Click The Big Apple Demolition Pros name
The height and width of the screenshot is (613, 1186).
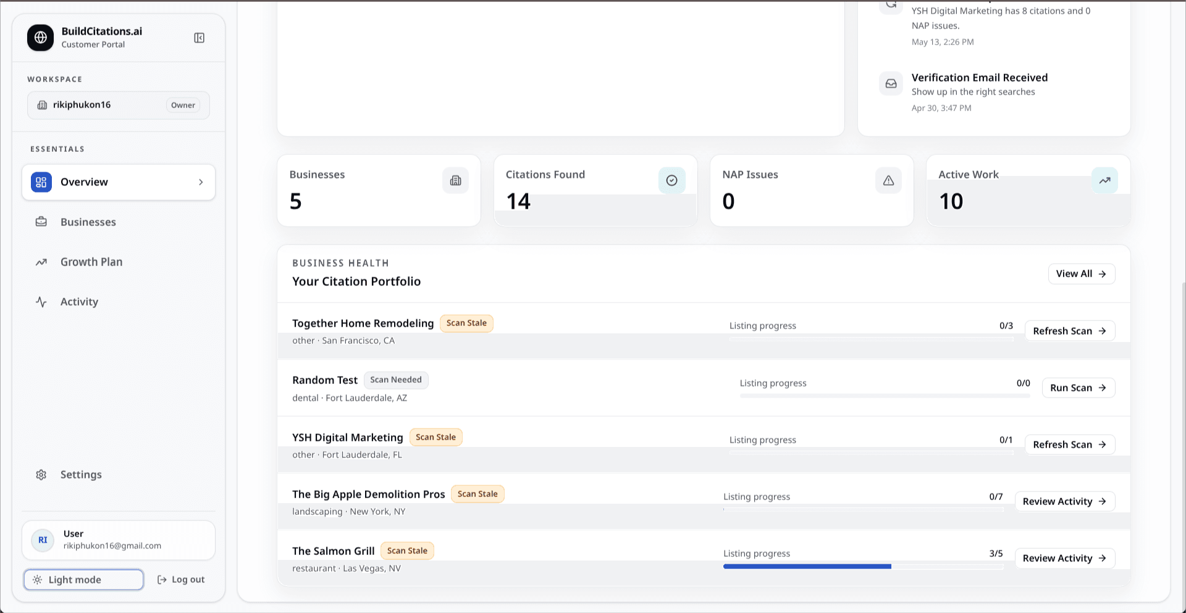coord(368,494)
